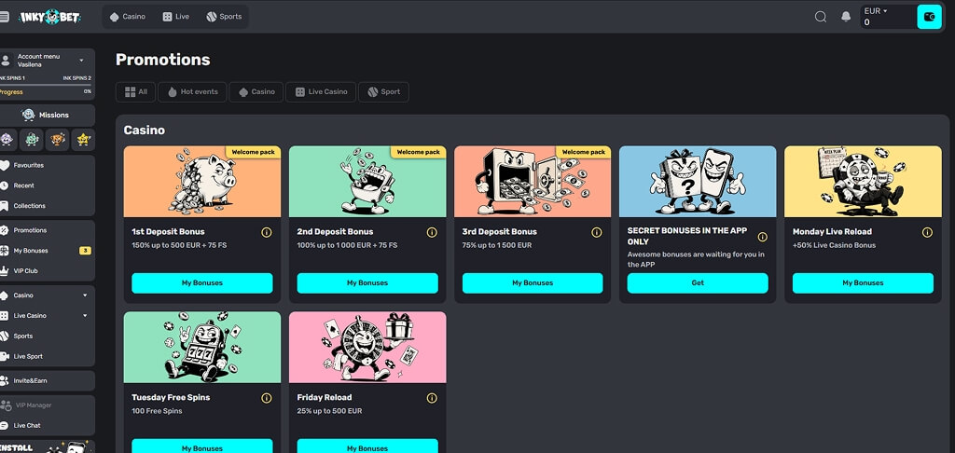
Task: Open the 3rd Deposit Bonus safe image
Action: 533,182
